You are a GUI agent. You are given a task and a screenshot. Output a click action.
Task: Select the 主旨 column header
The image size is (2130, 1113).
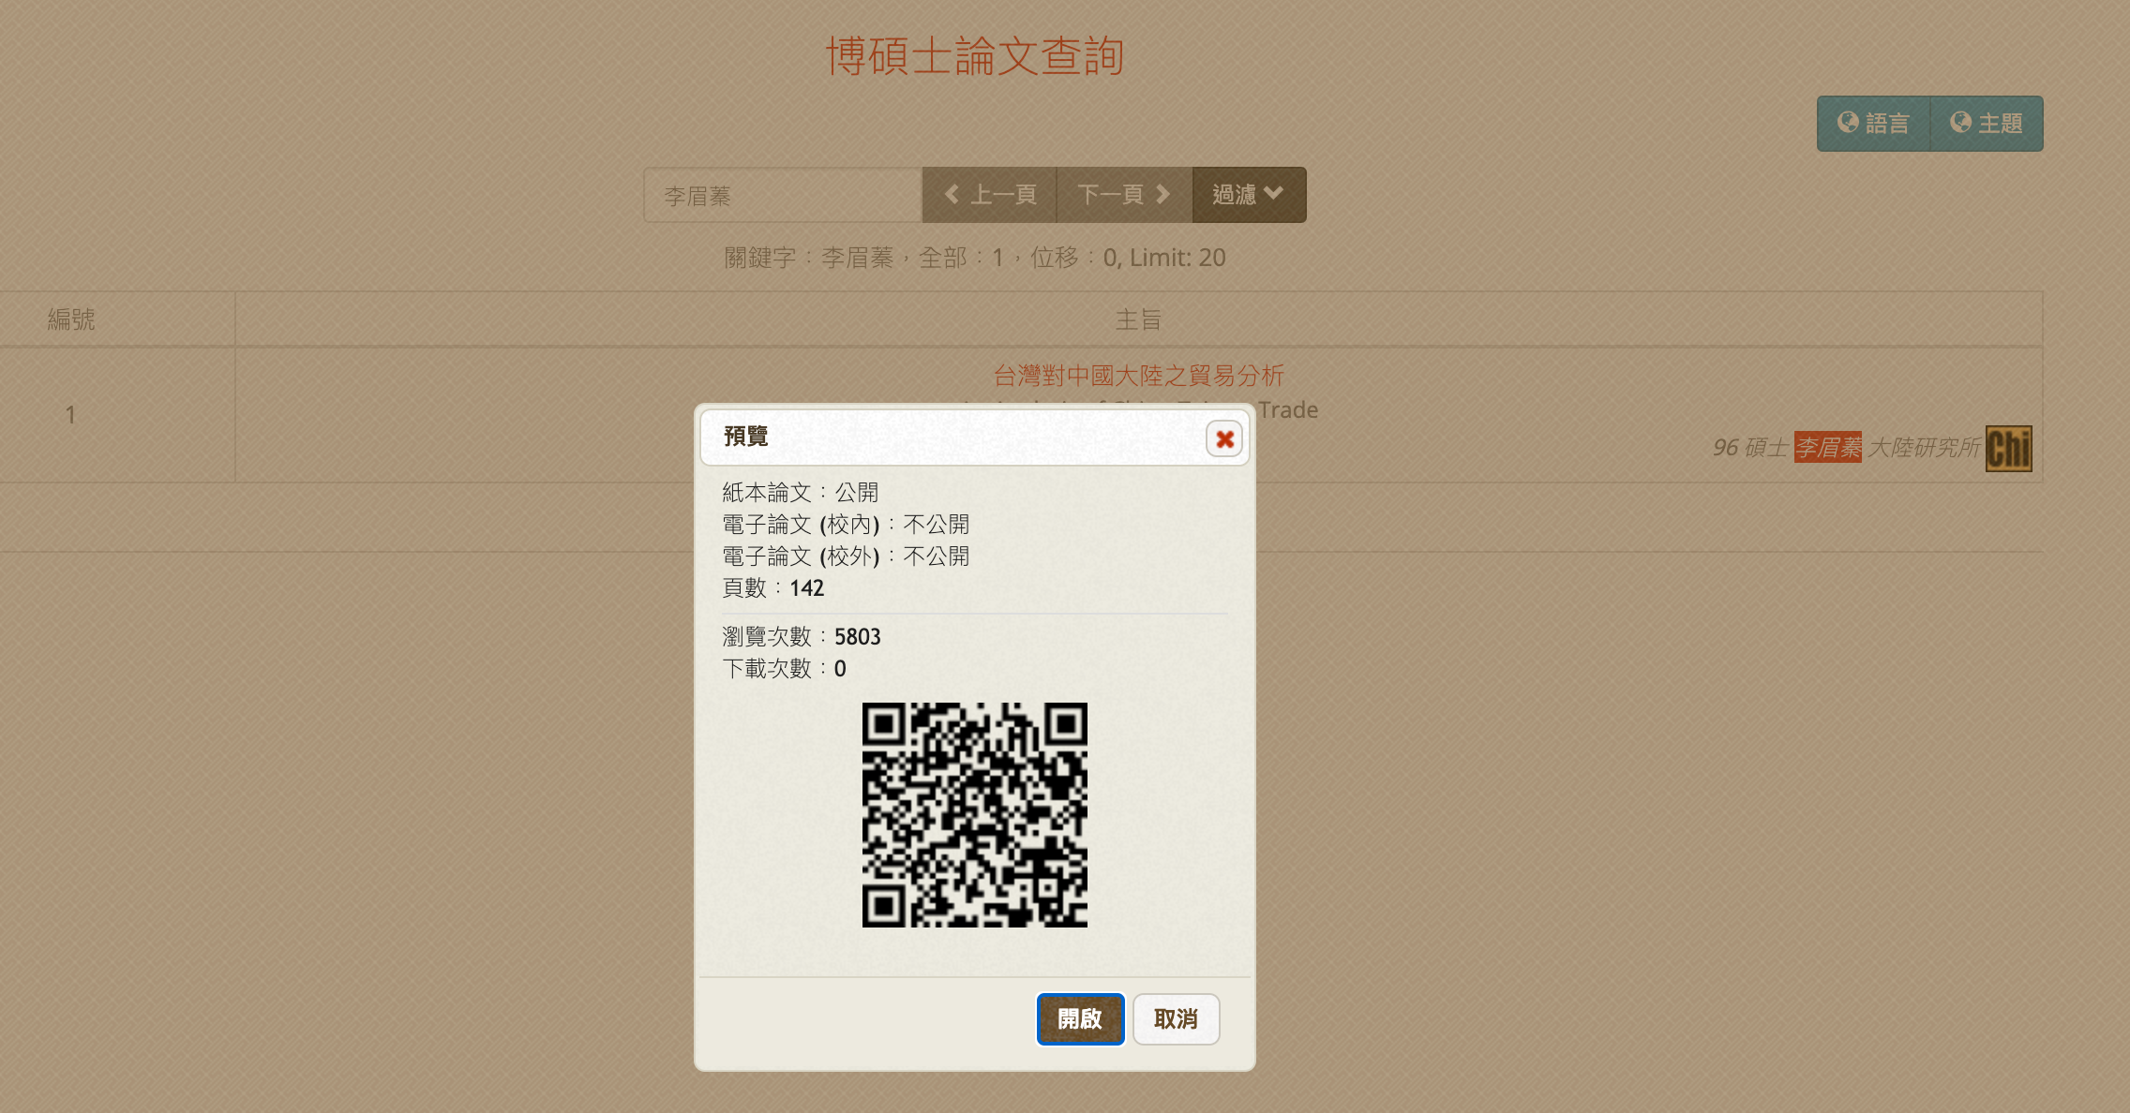coord(1137,319)
